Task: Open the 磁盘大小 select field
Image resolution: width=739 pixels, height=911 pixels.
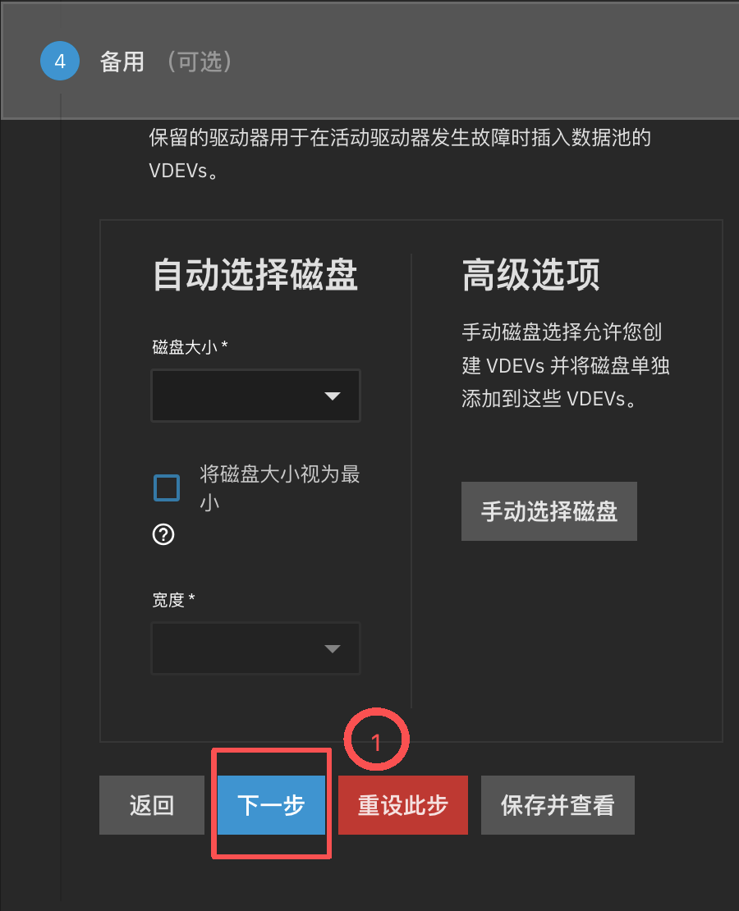Action: click(x=256, y=396)
